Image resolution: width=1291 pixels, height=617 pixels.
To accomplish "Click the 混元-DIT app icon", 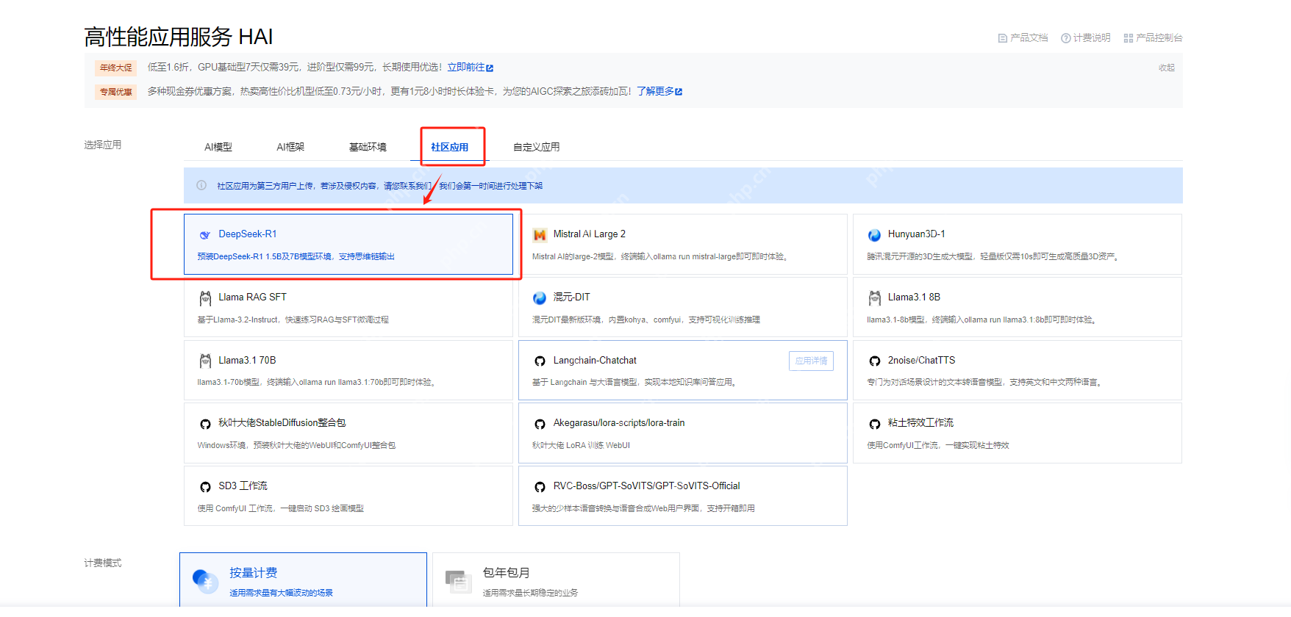I will coord(540,297).
